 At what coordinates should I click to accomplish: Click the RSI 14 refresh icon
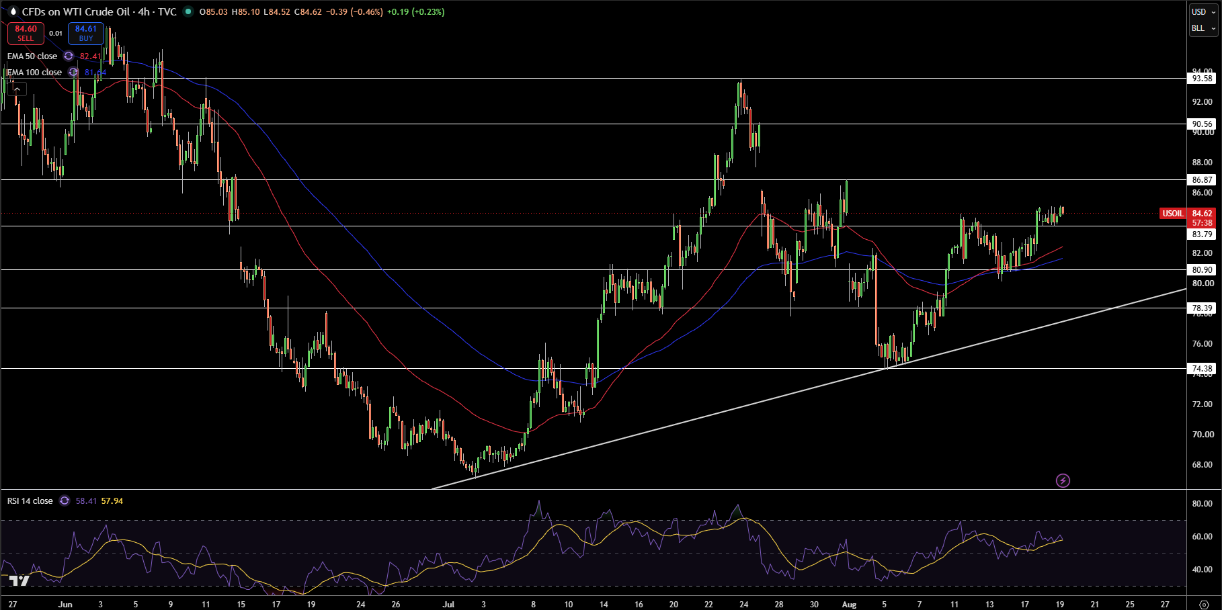click(65, 501)
